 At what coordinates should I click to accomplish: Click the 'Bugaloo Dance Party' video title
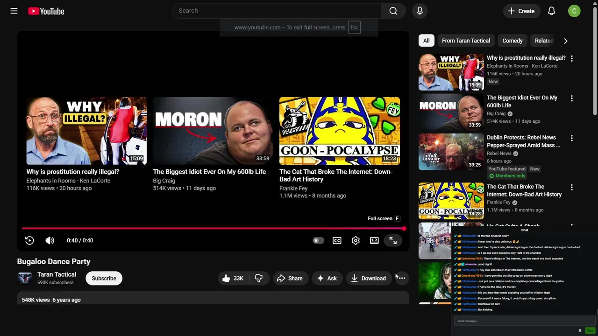click(54, 261)
